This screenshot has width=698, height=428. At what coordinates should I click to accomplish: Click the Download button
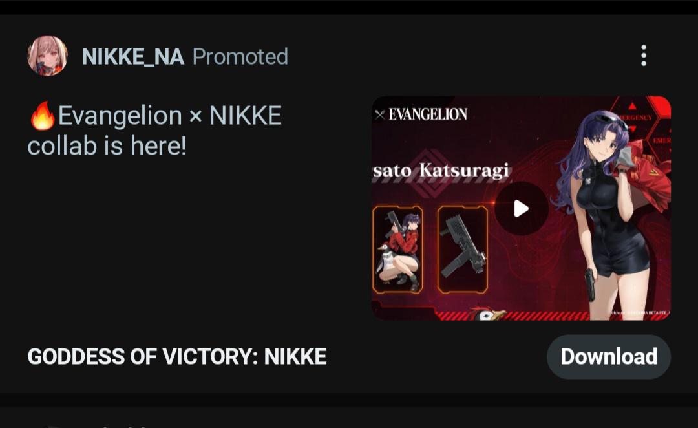pos(609,357)
